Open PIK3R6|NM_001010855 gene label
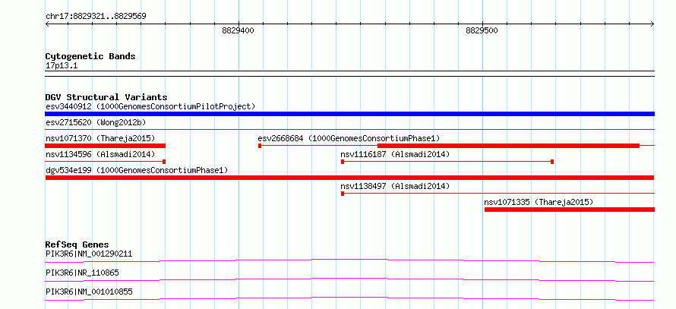 coord(89,292)
